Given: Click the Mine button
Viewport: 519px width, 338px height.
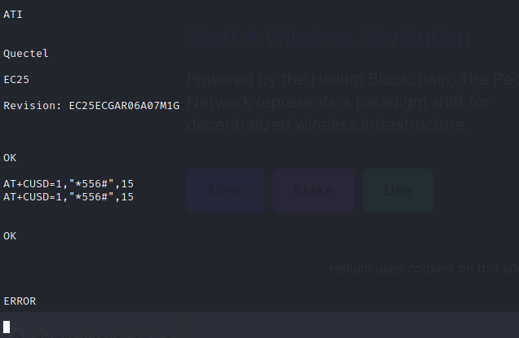Looking at the screenshot, I should tap(225, 191).
